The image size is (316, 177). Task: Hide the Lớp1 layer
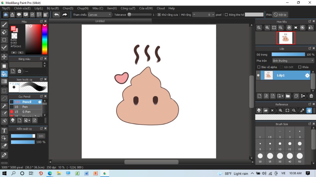pyautogui.click(x=258, y=76)
